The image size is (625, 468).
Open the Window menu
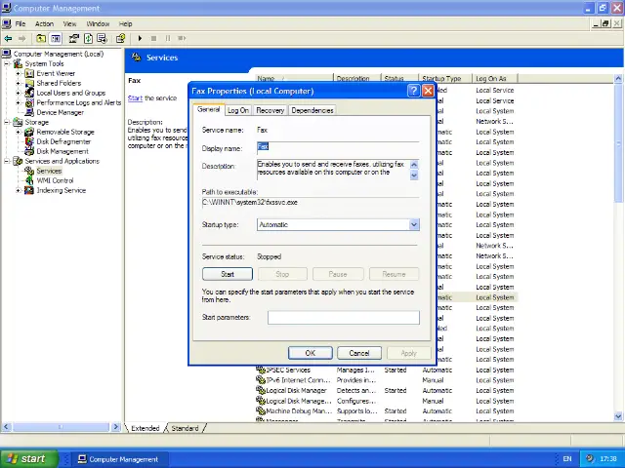pos(98,23)
